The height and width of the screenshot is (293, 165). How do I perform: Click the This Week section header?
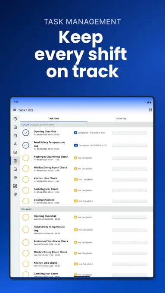point(87,209)
